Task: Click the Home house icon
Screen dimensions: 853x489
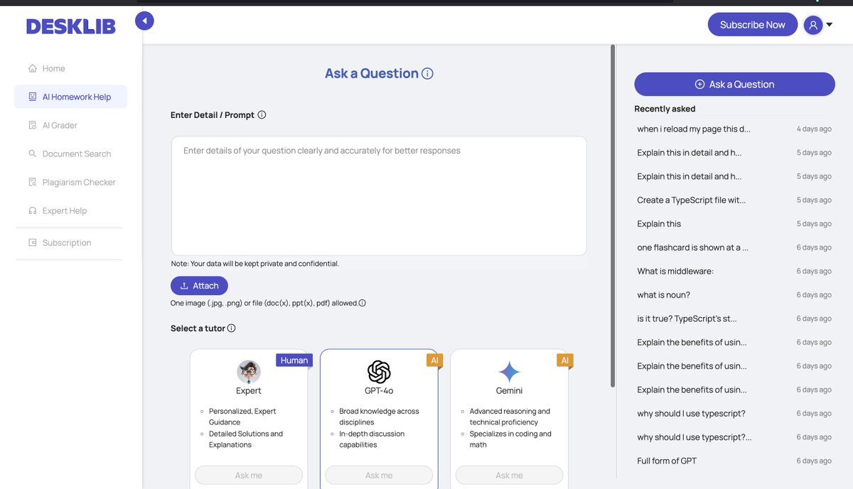Action: (33, 68)
